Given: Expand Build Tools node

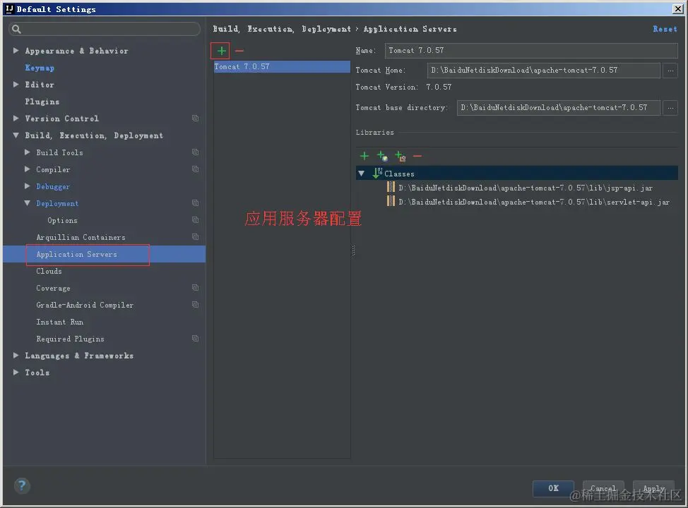Looking at the screenshot, I should [28, 152].
